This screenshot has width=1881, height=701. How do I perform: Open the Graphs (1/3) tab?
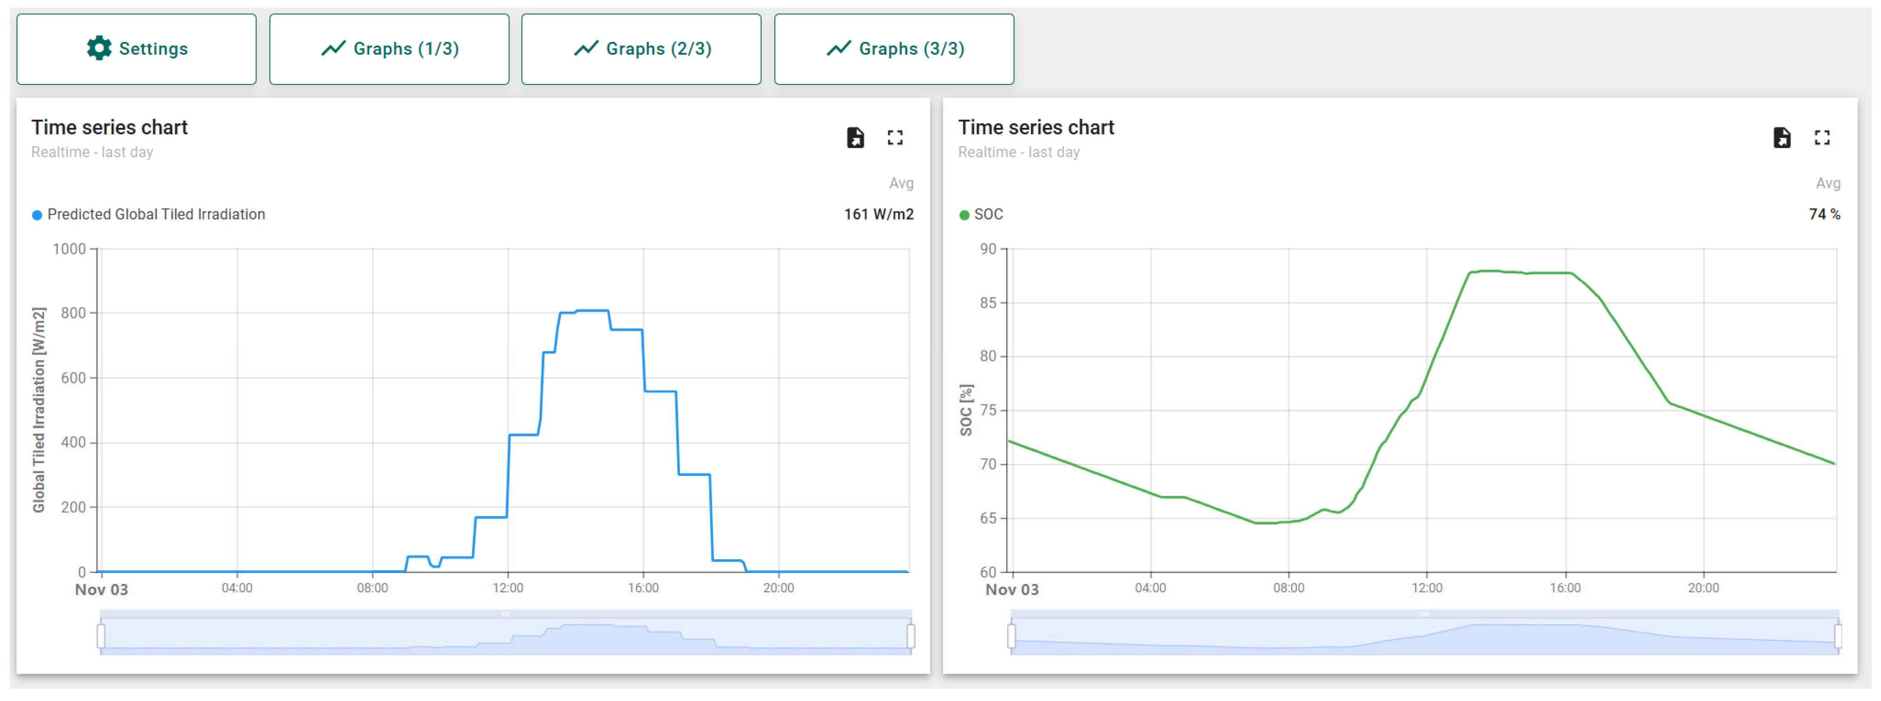[388, 49]
